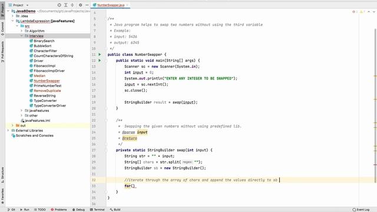Viewport: 377px width, 212px height.
Task: Open BubbleSort class
Action: 42,46
